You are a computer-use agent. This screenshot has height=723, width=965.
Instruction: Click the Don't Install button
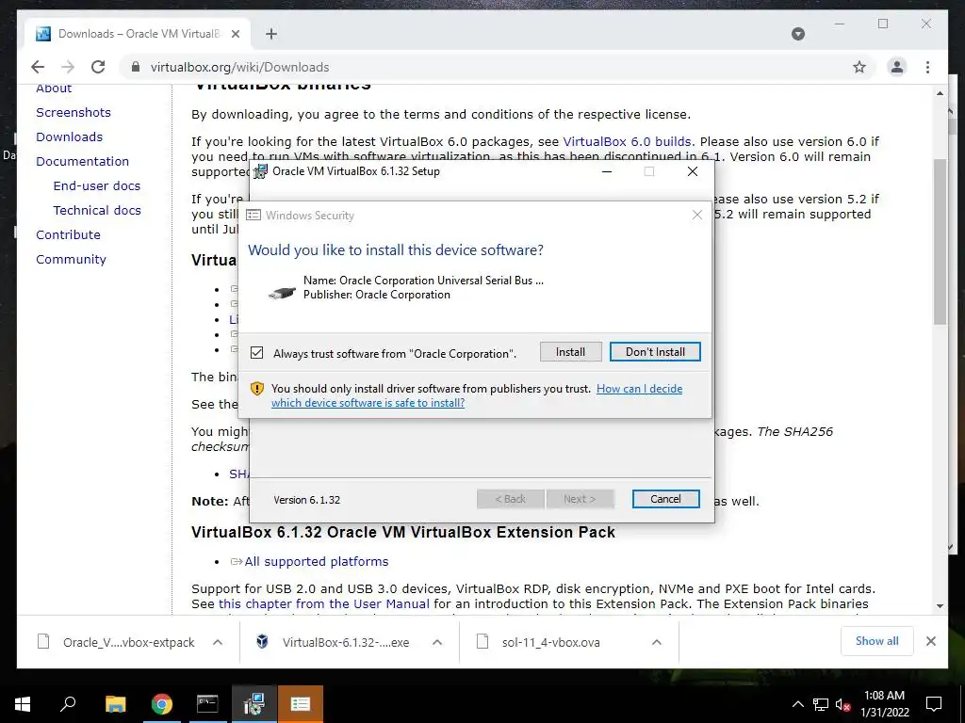pyautogui.click(x=655, y=352)
